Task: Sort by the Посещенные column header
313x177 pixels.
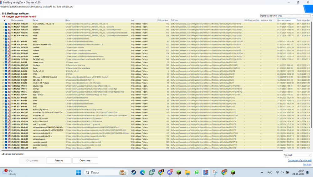Action: click(17, 20)
